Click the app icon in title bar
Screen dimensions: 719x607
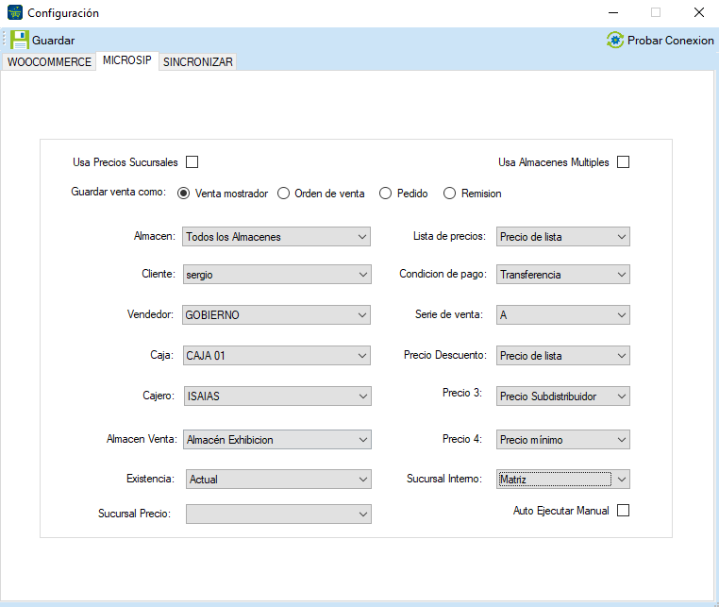coord(15,12)
